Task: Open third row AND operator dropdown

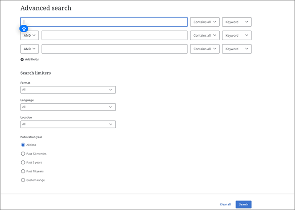Action: point(29,49)
